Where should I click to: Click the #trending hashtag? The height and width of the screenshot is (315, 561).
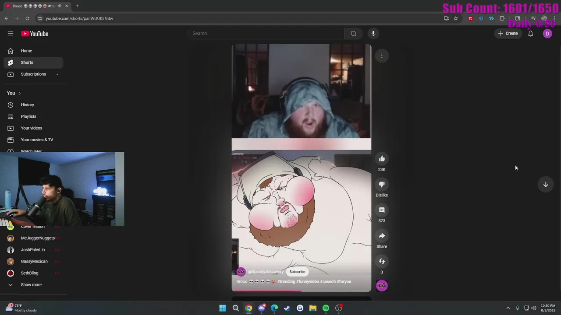[286, 282]
